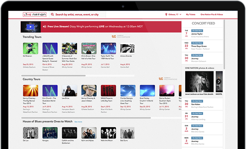The height and width of the screenshot is (149, 246).
Task: Open One Nation Pics & Videos
Action: (x=212, y=14)
